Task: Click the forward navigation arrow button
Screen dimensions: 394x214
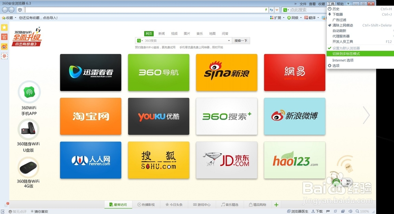Action: [11, 10]
